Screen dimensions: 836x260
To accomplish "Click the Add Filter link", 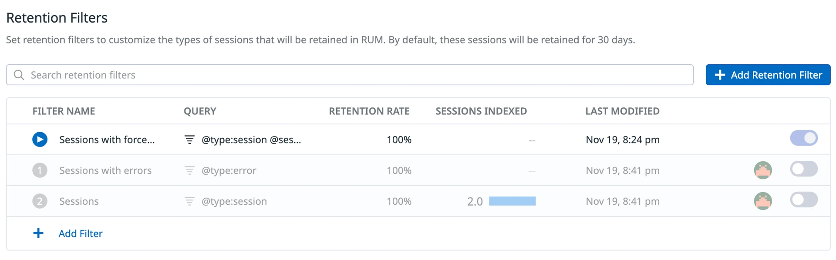I will (x=81, y=233).
